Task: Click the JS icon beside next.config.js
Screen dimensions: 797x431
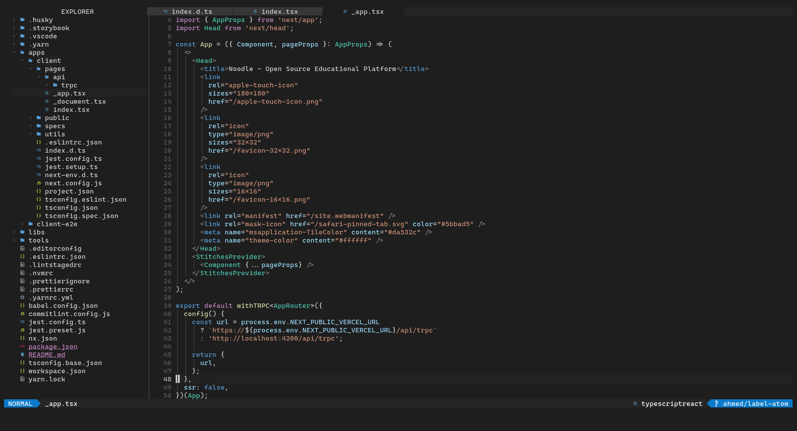Action: tap(39, 183)
